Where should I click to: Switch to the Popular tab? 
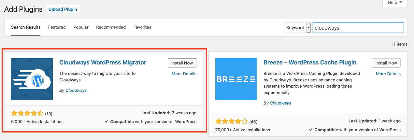pyautogui.click(x=81, y=27)
